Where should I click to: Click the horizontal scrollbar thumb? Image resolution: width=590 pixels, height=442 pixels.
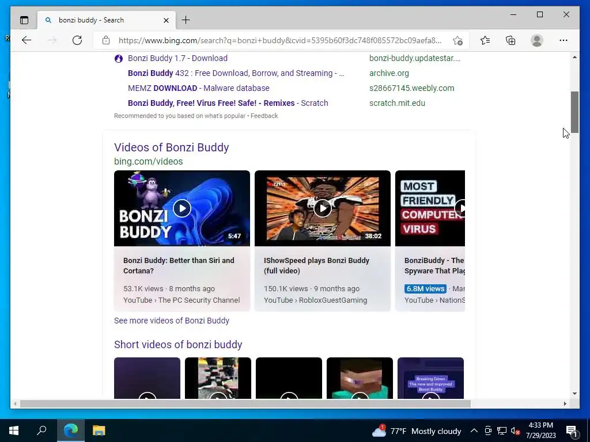click(x=245, y=403)
